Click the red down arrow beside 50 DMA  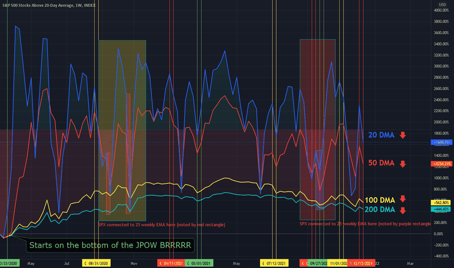click(403, 164)
